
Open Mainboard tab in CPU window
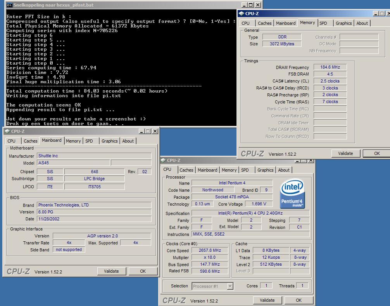[207, 170]
